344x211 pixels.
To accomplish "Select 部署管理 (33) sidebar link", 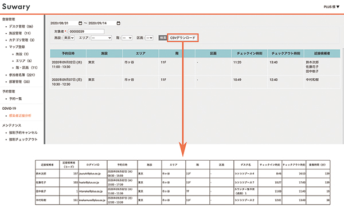I will click(19, 82).
